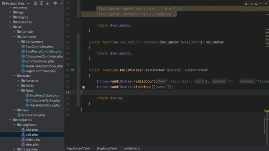Collapse the src folder
This screenshot has height=151, width=269.
(x=10, y=27)
